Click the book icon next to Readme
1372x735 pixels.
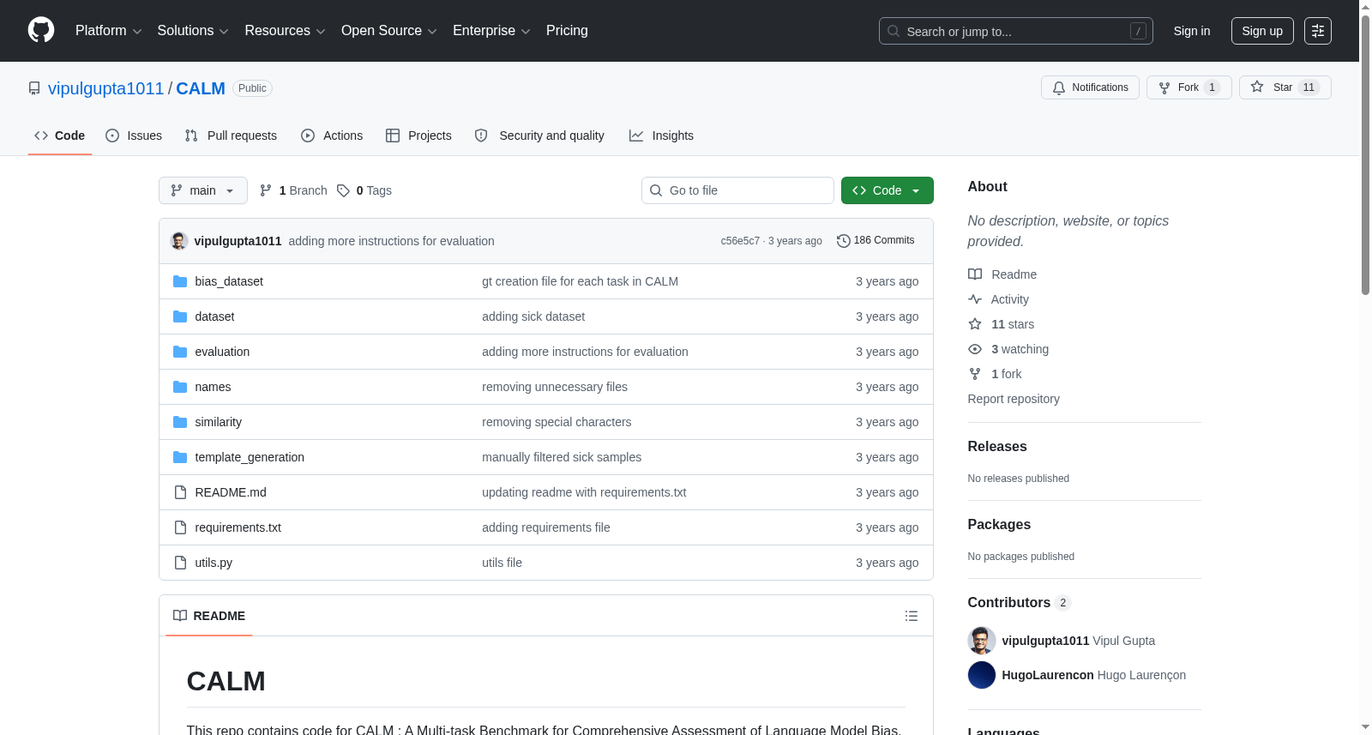point(975,274)
